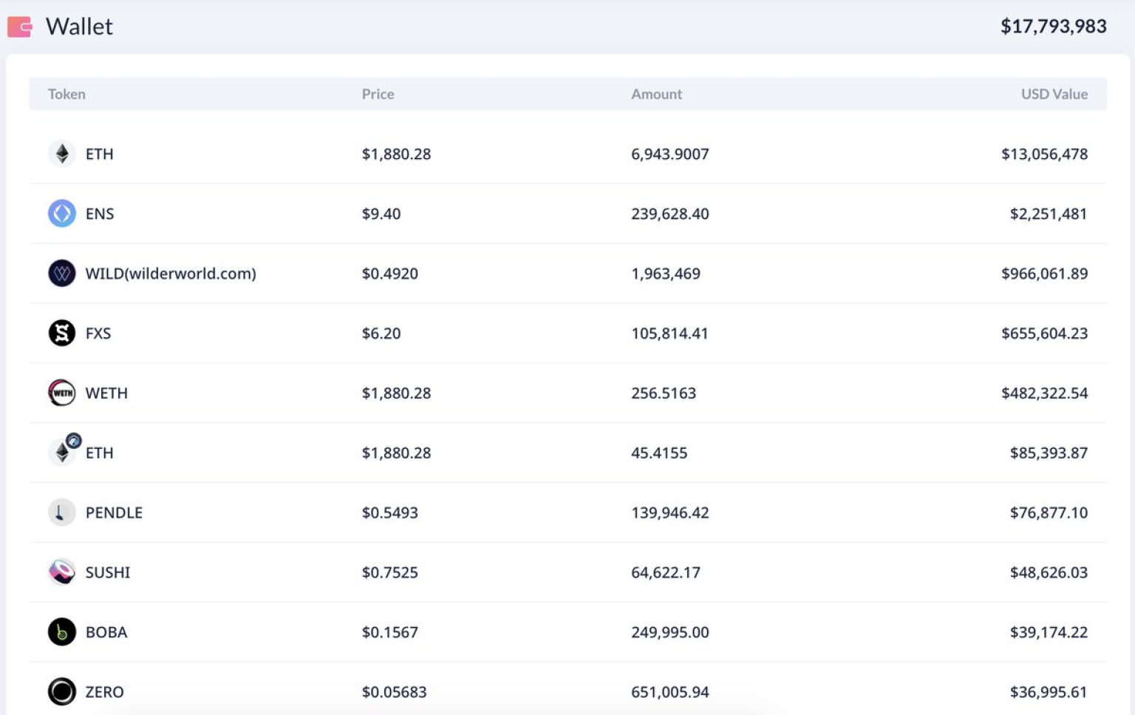Click the ETH token icon
This screenshot has height=715, width=1135.
(61, 154)
